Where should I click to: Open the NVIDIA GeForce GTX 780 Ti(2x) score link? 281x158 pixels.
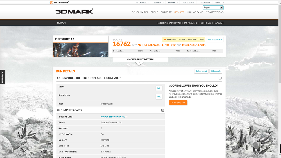157,45
